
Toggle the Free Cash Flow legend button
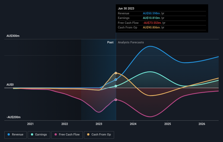coord(67,135)
